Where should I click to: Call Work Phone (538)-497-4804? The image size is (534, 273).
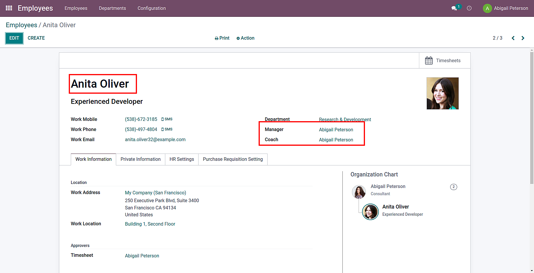141,129
